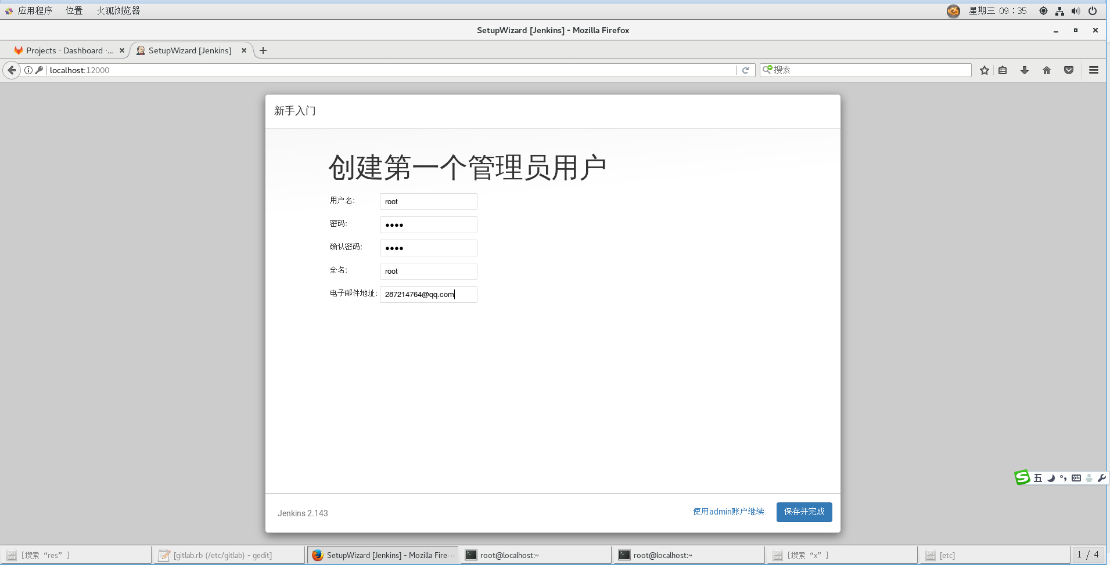Switch to the [搜索 "res"] taskbar window
This screenshot has width=1110, height=565.
pyautogui.click(x=76, y=555)
